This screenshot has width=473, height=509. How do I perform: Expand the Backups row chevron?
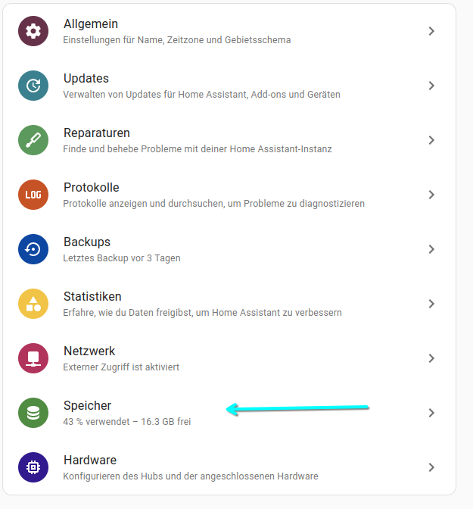[x=431, y=249]
